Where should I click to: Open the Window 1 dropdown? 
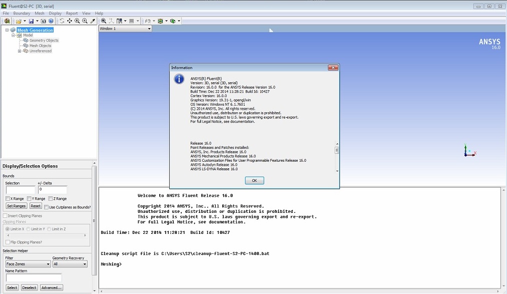click(125, 29)
